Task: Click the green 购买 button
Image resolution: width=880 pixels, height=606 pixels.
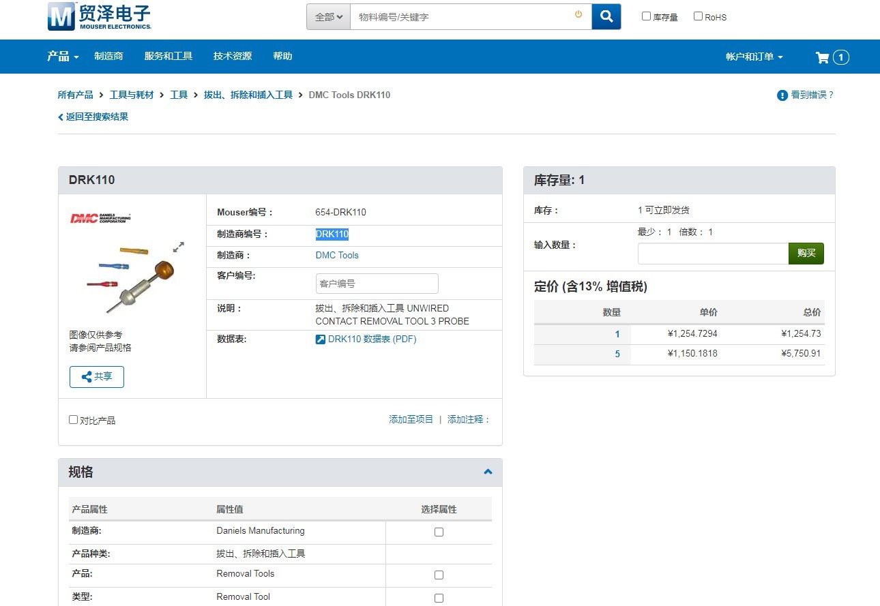Action: (x=806, y=254)
